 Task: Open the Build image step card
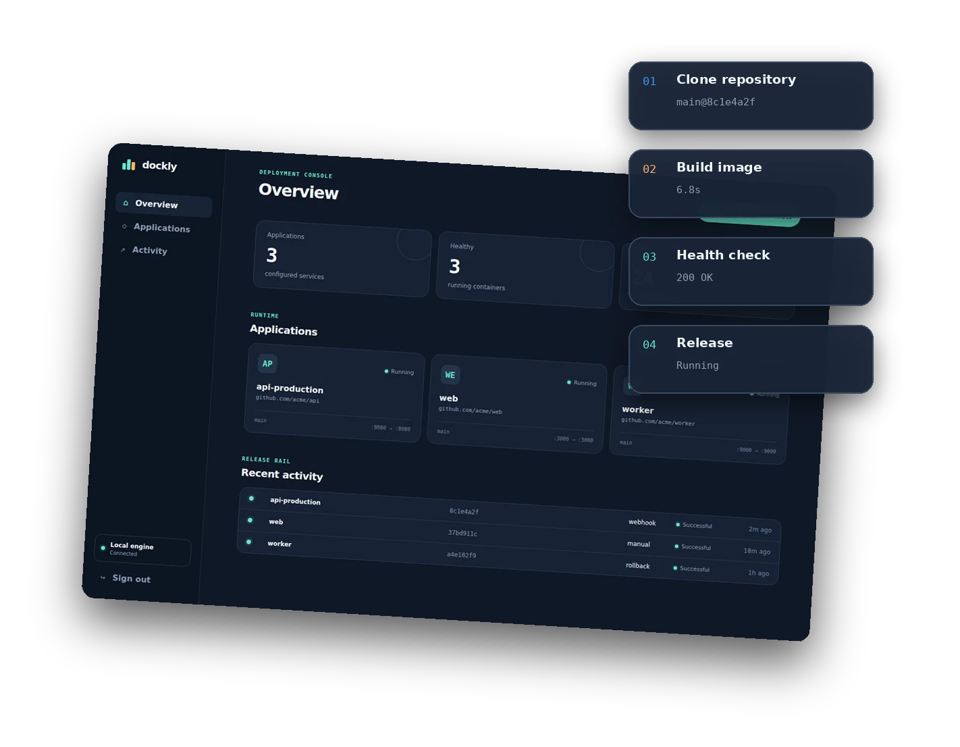click(x=751, y=184)
